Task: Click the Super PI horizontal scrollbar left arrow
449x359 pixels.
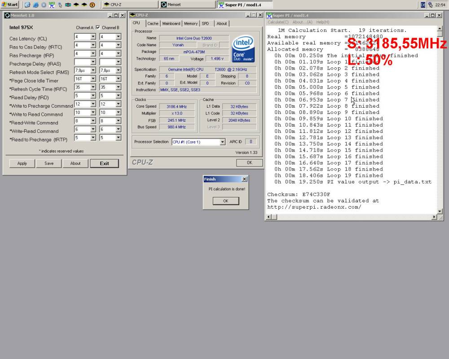Action: click(269, 217)
